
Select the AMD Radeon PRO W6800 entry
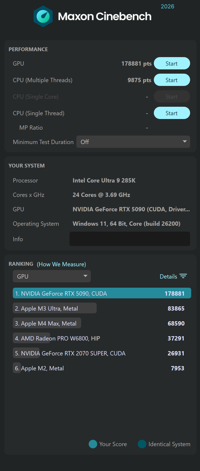click(57, 338)
